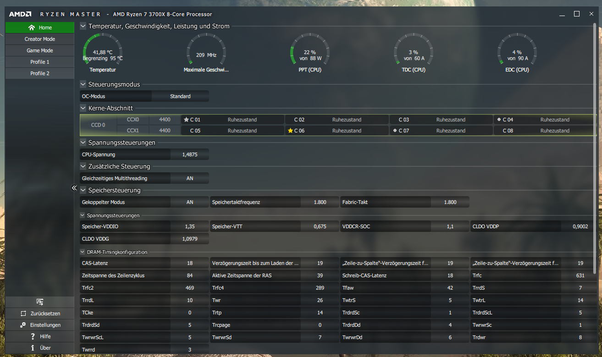Select core C 05 Ruhezustand

coord(233,131)
